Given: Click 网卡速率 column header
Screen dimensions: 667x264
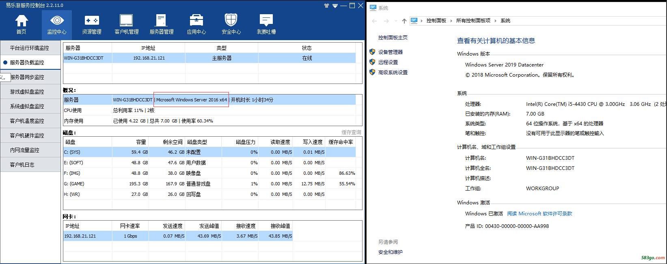Looking at the screenshot, I should click(x=130, y=226).
